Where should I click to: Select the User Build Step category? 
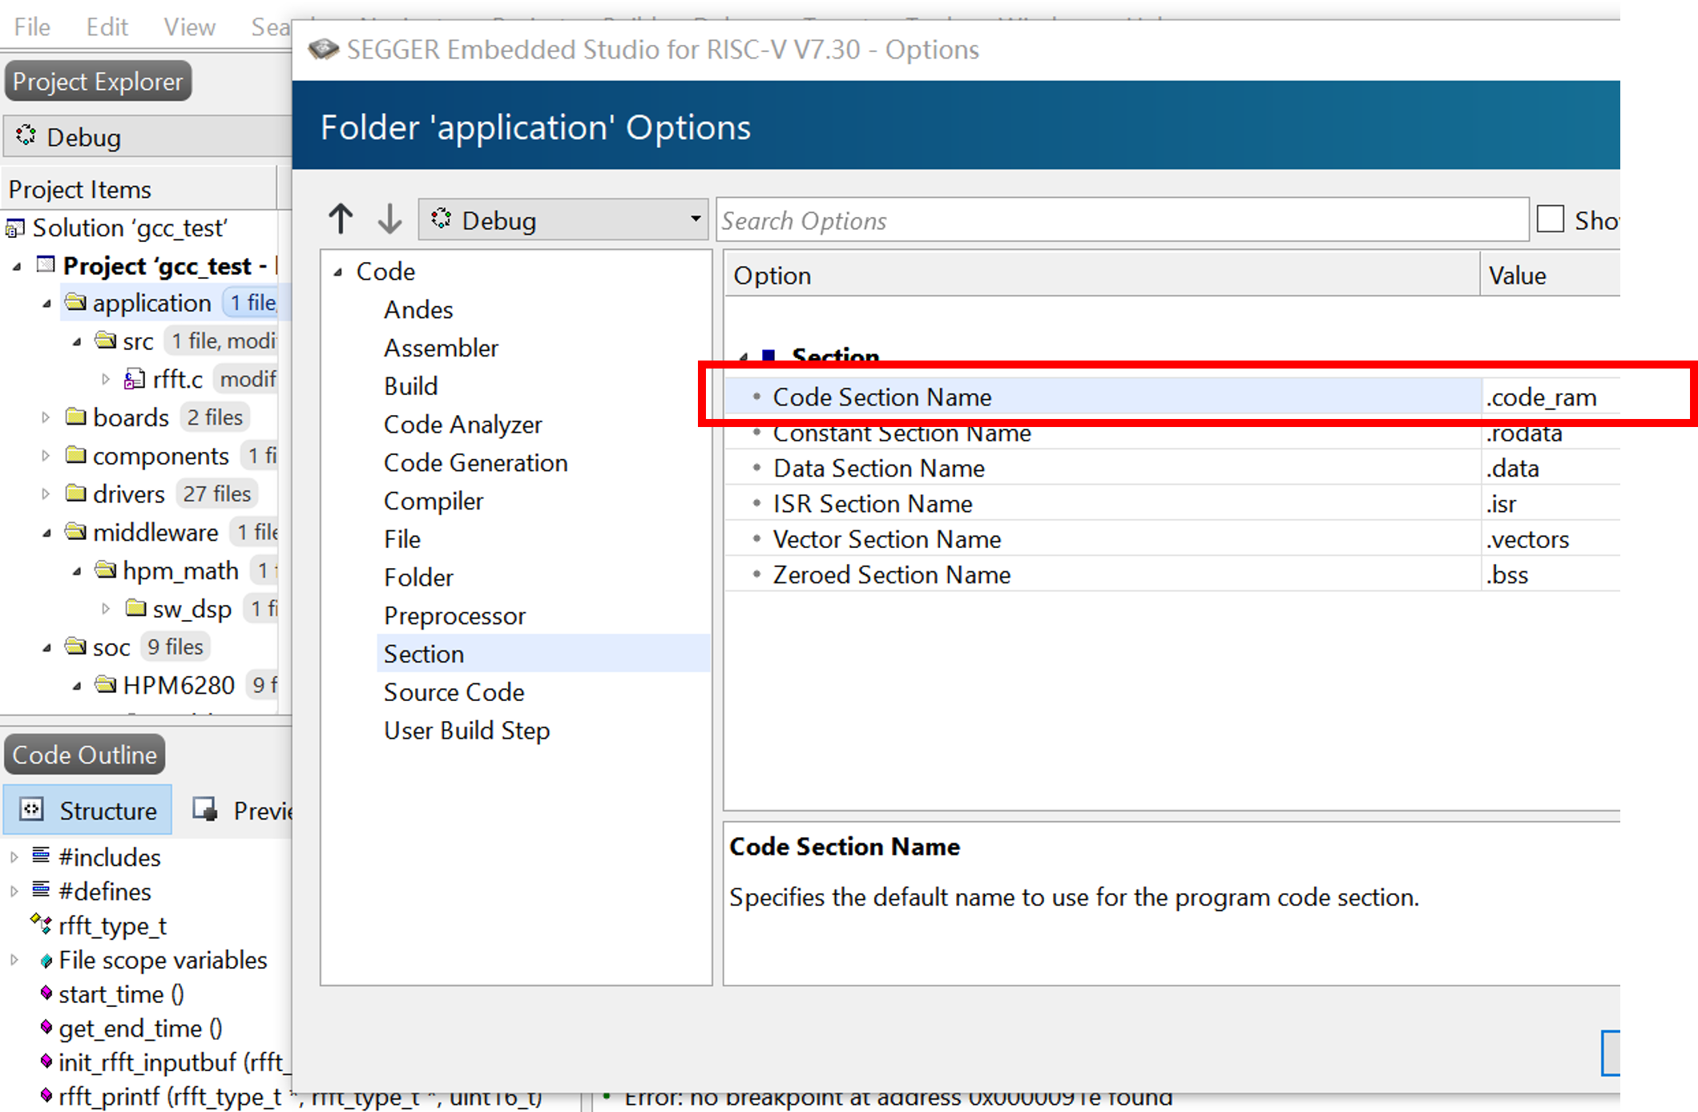(x=466, y=731)
